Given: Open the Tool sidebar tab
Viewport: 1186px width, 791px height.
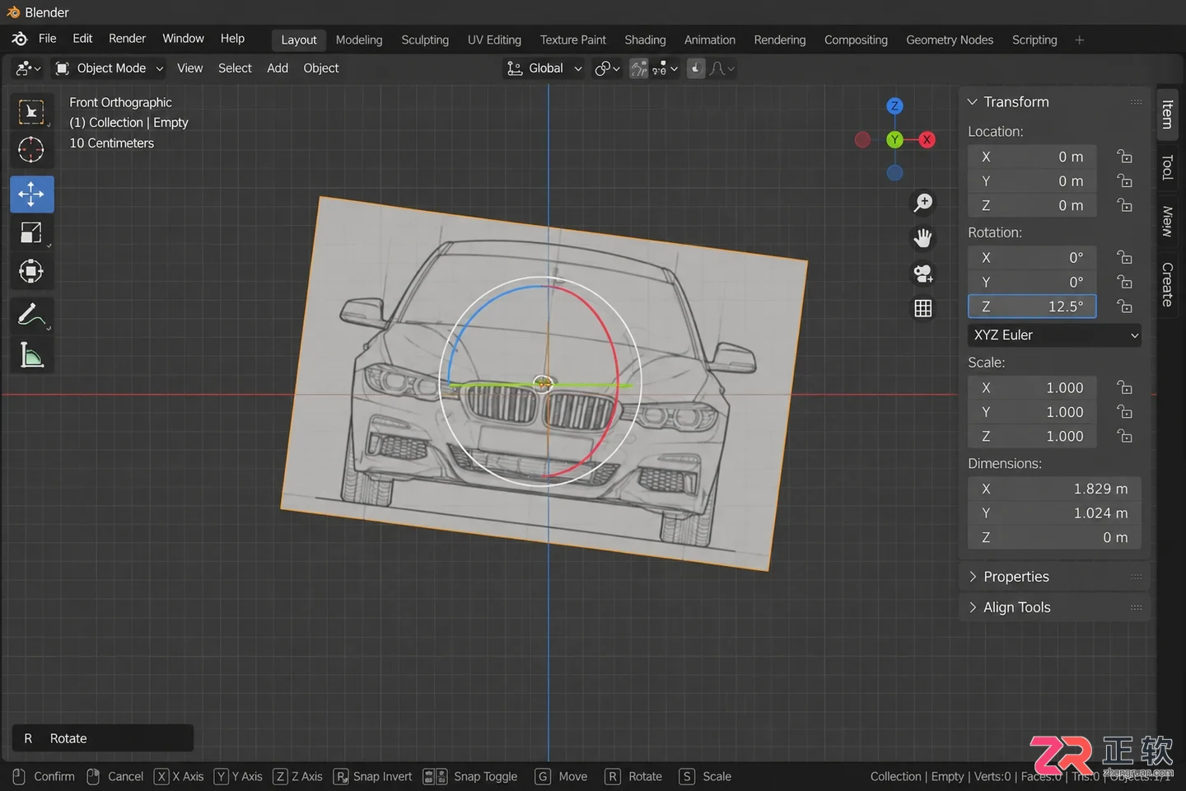Looking at the screenshot, I should point(1167,167).
